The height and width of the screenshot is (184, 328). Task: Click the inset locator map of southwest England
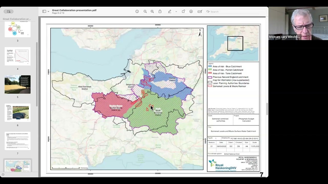point(233,43)
